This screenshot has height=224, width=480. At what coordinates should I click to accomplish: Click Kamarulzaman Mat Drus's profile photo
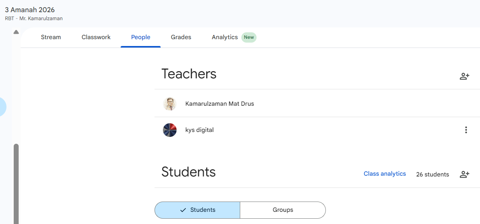[x=170, y=103]
